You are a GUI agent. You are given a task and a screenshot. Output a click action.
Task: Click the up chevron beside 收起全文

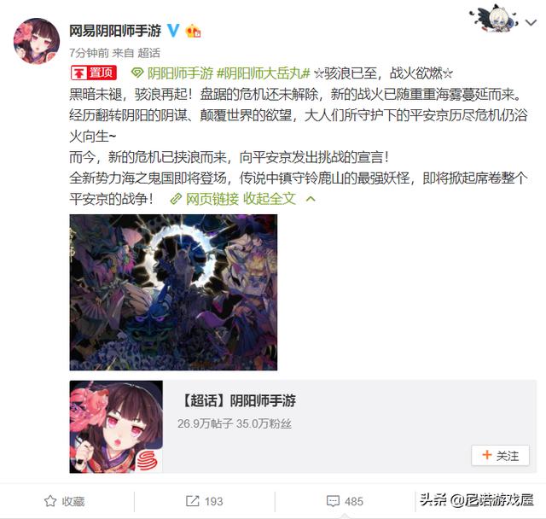pos(311,199)
